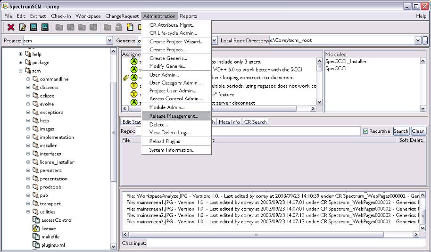Click the Clear button
Viewport: 431px width, 252px height.
click(418, 131)
